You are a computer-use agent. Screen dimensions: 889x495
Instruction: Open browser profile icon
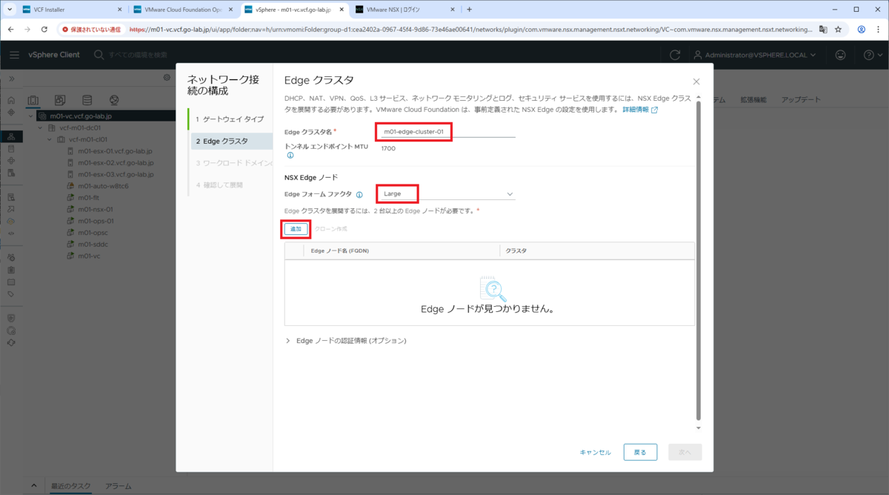(862, 30)
